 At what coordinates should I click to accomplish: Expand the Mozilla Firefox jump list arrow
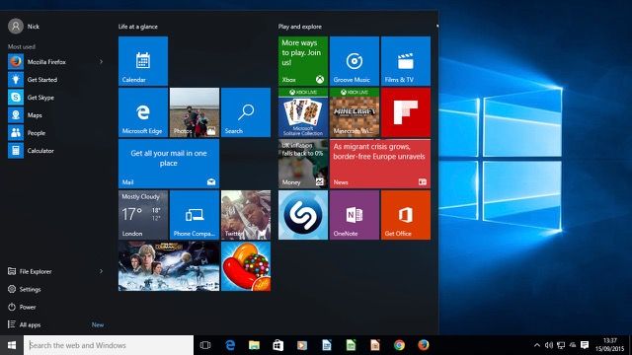click(x=101, y=62)
